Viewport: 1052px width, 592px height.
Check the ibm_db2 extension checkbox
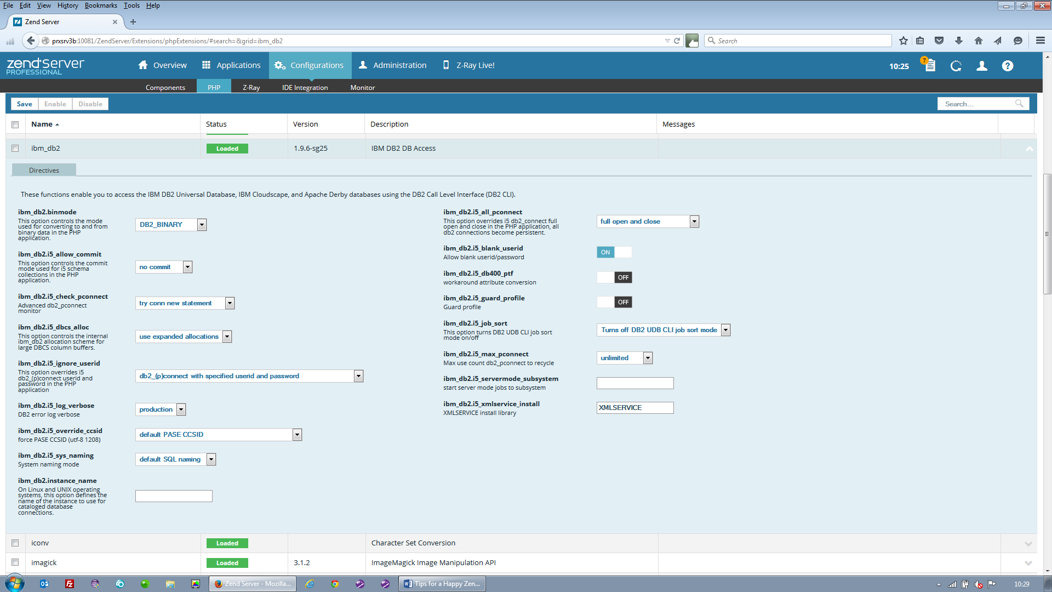tap(15, 149)
